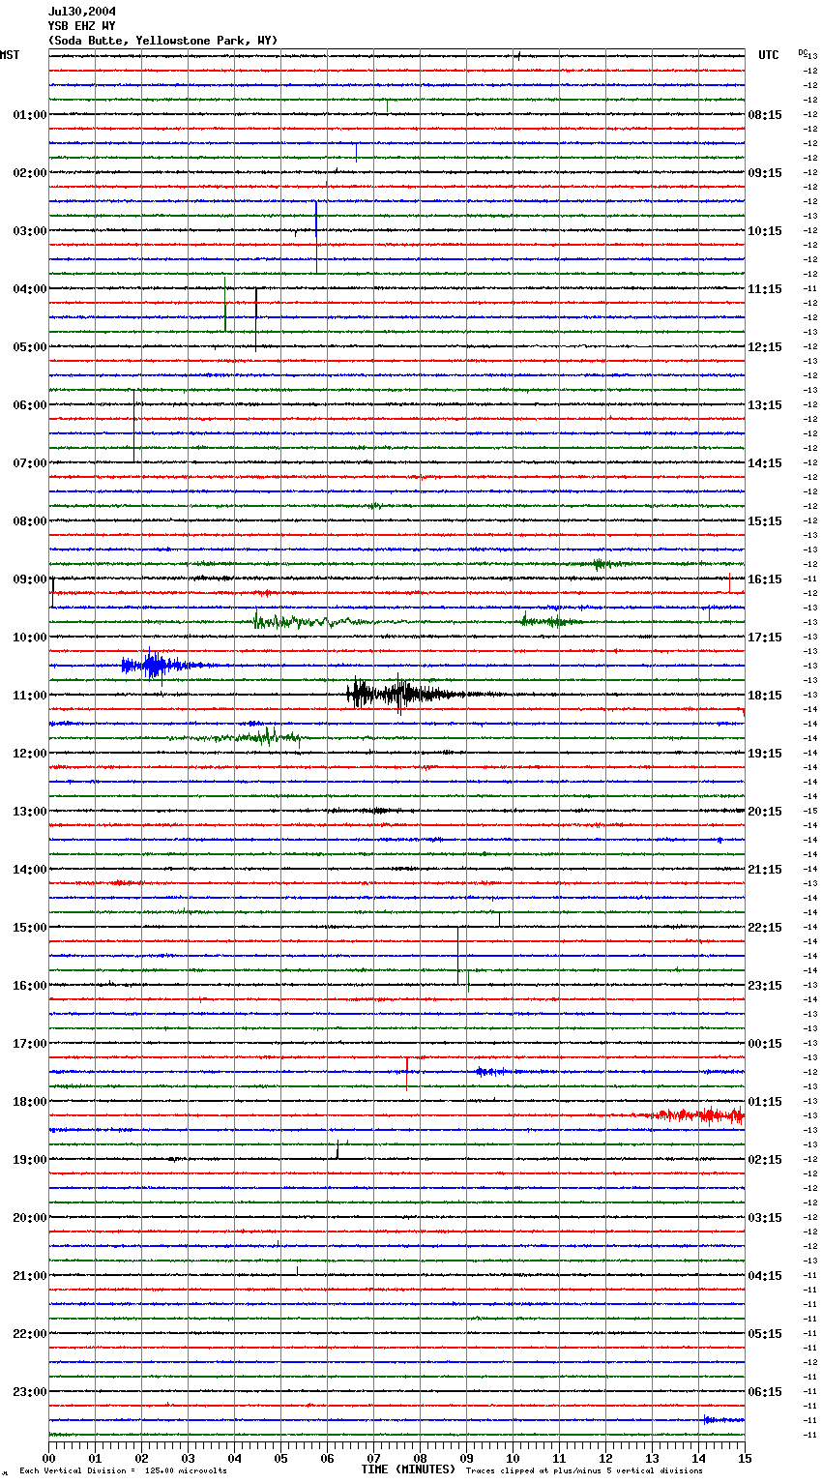The image size is (822, 1484).
Task: Click the 15:00 MST time label
Action: 30,928
